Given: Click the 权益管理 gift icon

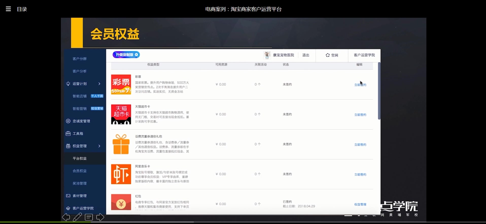Looking at the screenshot, I should (68, 146).
